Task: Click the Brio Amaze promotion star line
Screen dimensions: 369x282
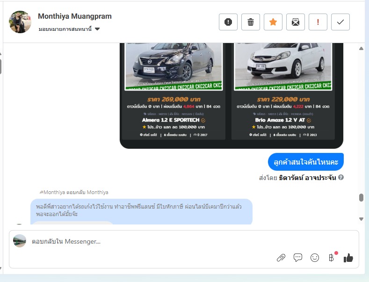Action: (x=283, y=127)
